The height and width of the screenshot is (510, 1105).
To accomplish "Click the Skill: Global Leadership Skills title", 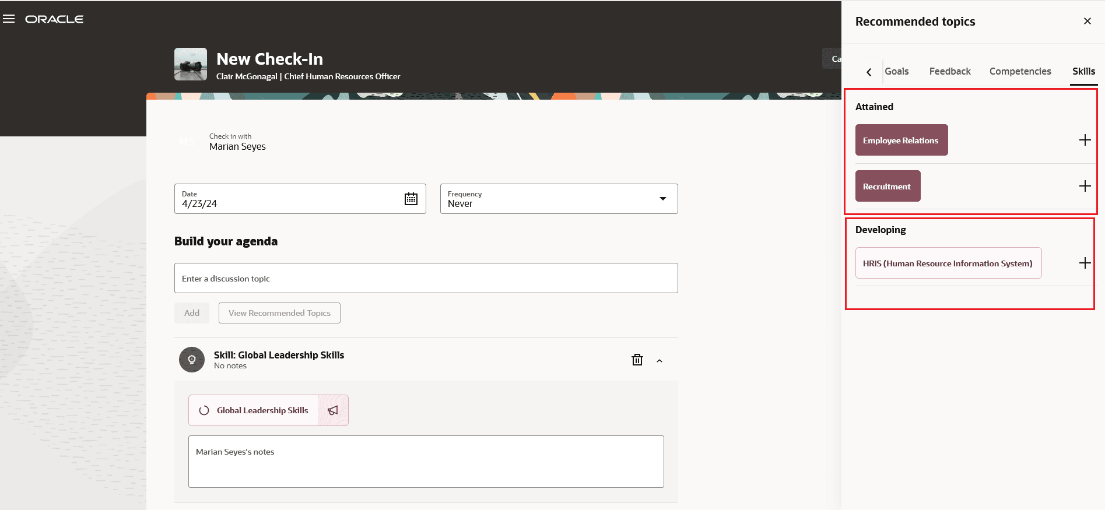I will (279, 355).
